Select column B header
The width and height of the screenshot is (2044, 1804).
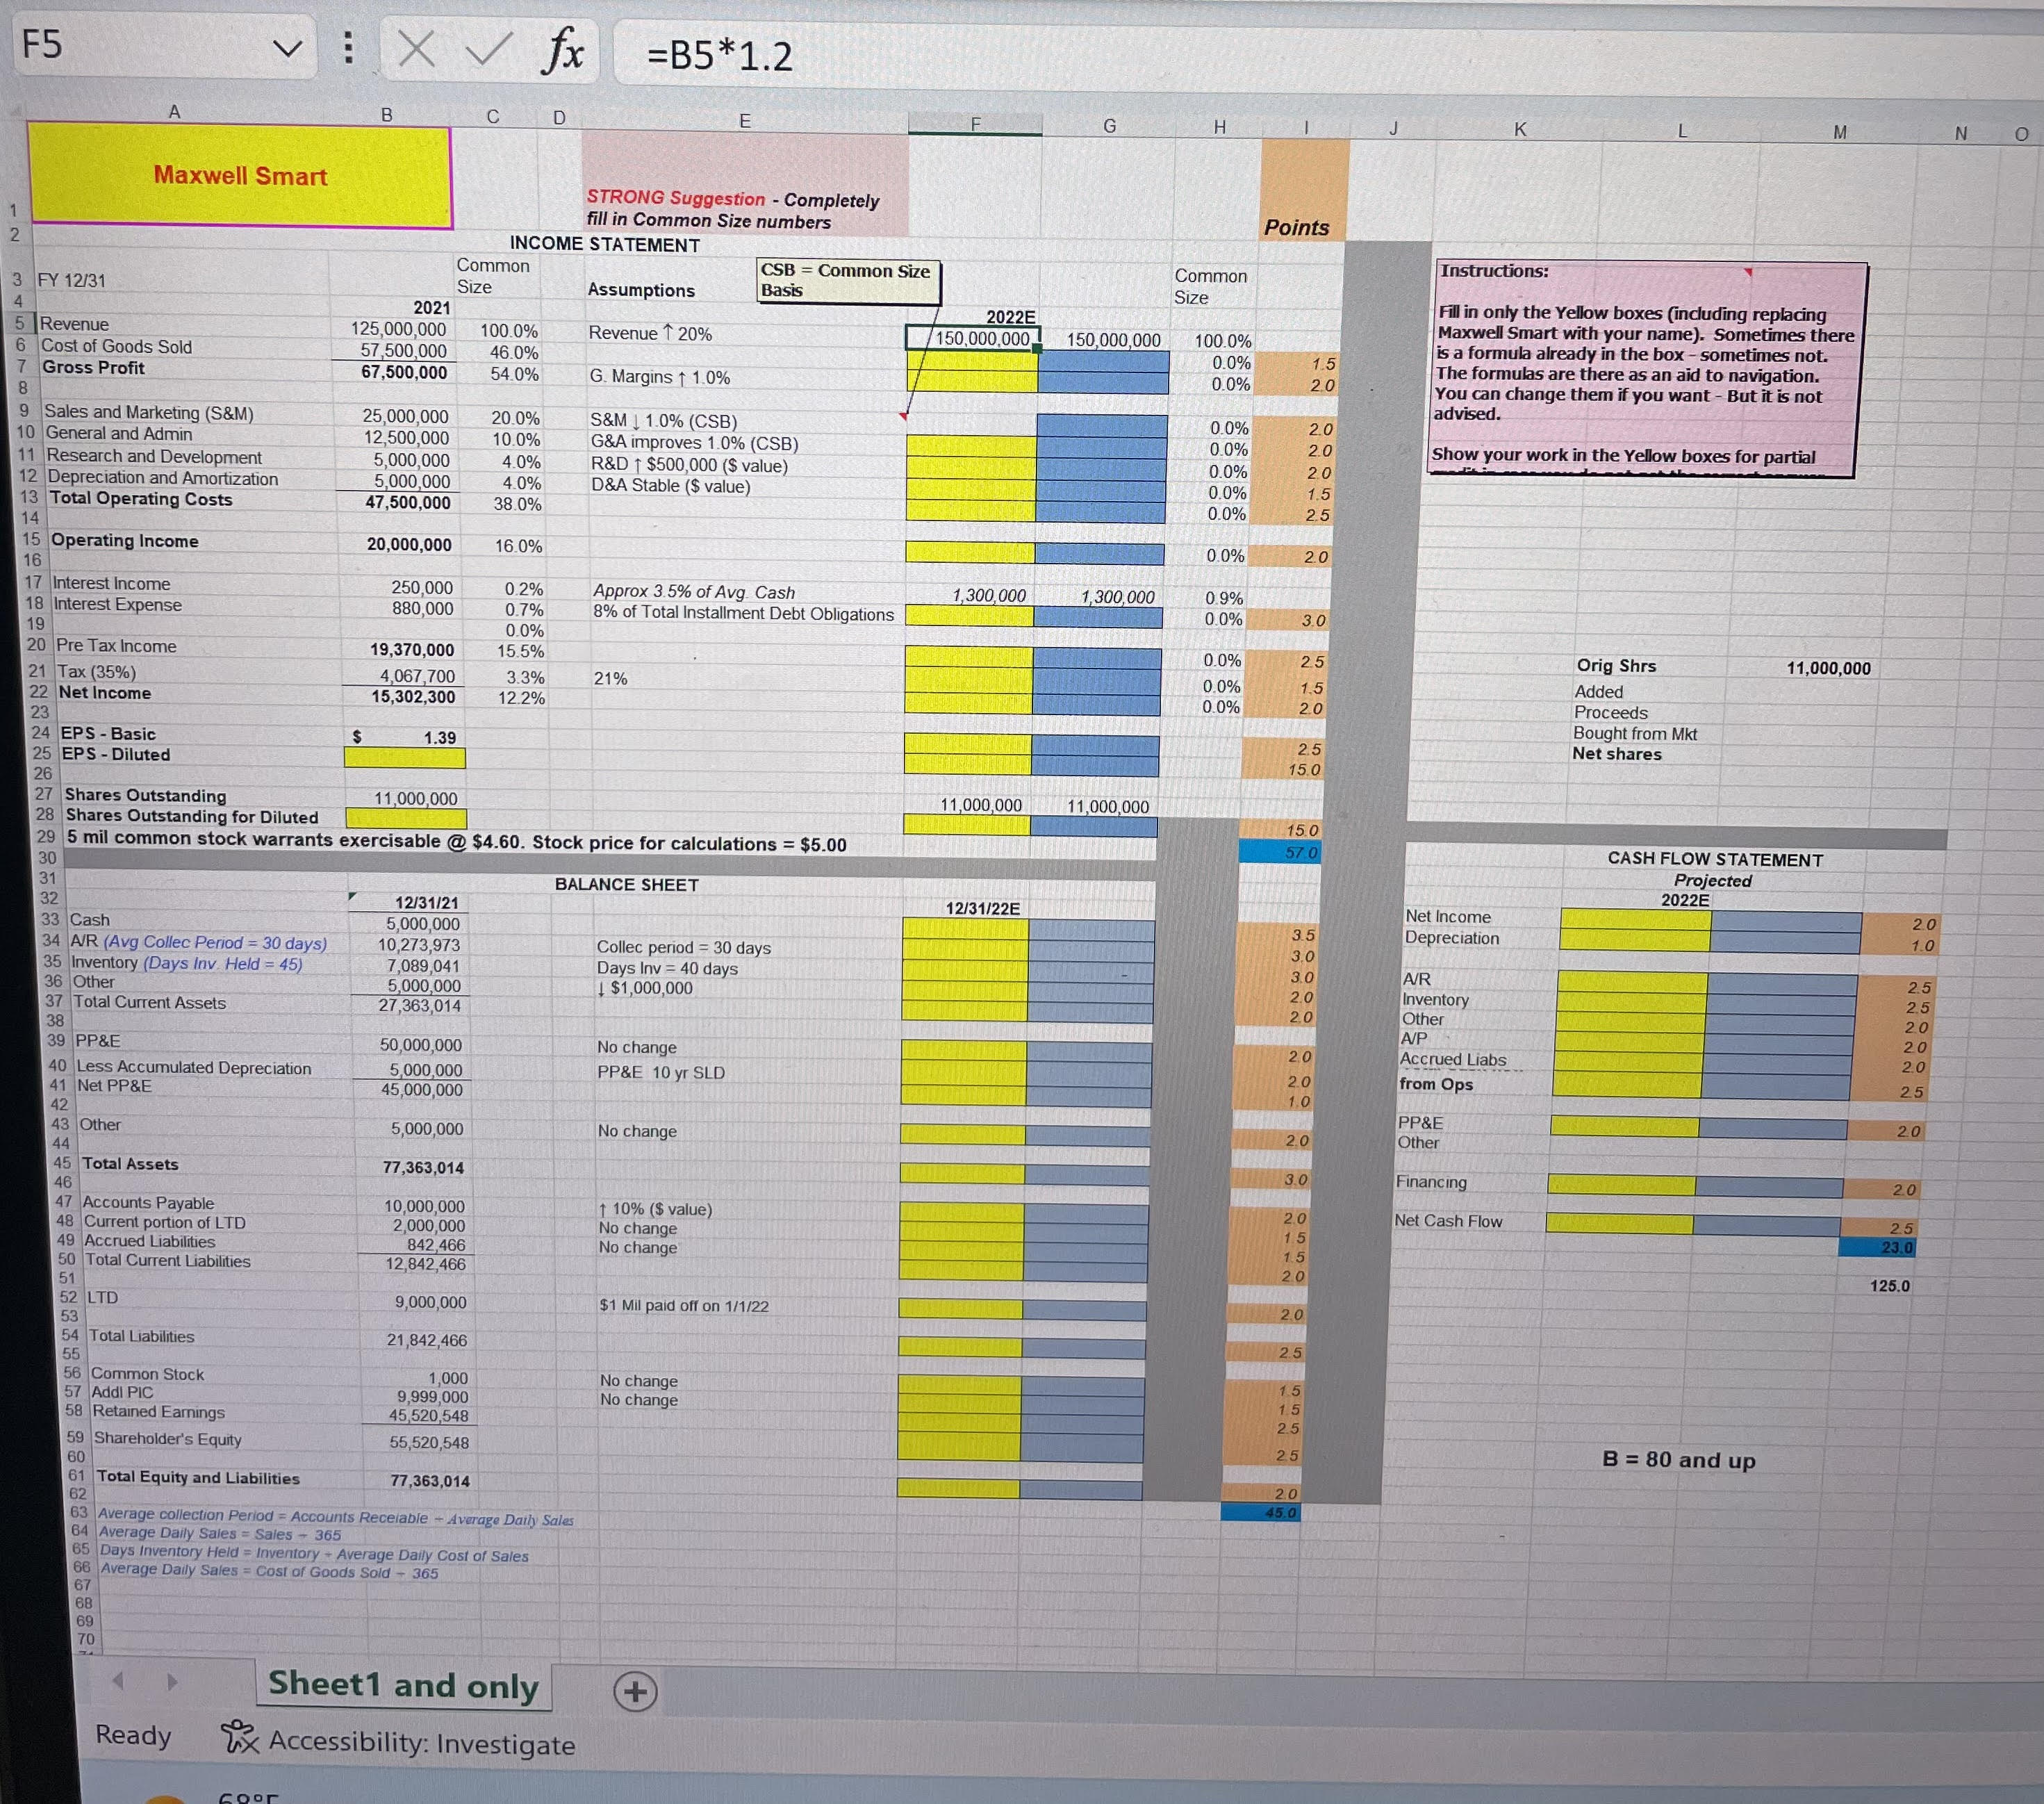coord(387,115)
